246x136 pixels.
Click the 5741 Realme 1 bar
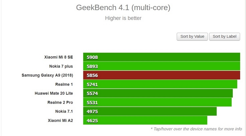(160, 84)
